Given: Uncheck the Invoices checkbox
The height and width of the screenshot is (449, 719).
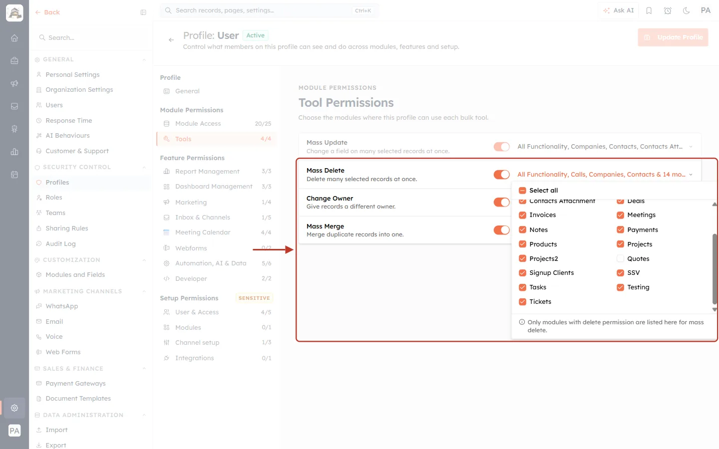Looking at the screenshot, I should [522, 215].
